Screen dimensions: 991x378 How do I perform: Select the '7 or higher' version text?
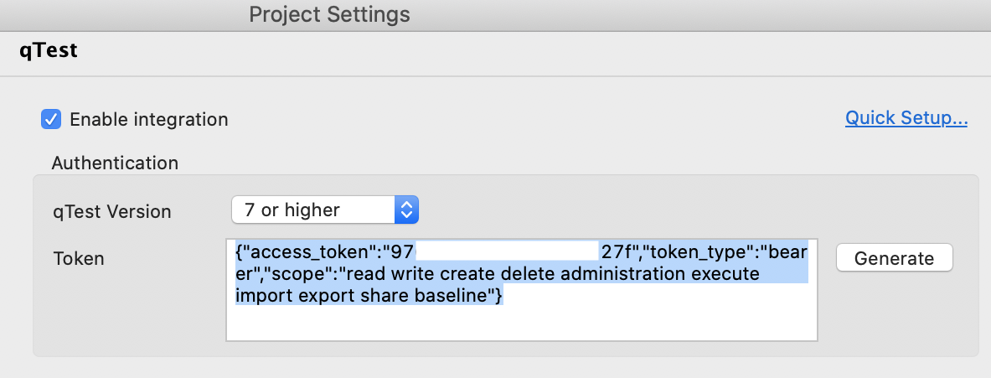point(292,210)
